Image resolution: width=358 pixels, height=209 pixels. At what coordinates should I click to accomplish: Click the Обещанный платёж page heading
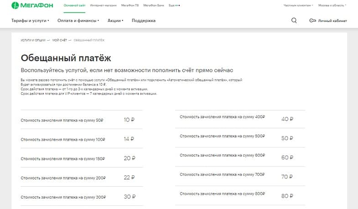point(66,58)
